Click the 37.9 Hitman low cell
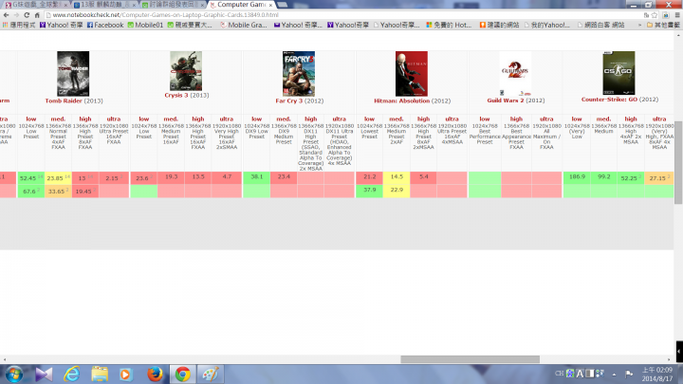 tap(369, 190)
